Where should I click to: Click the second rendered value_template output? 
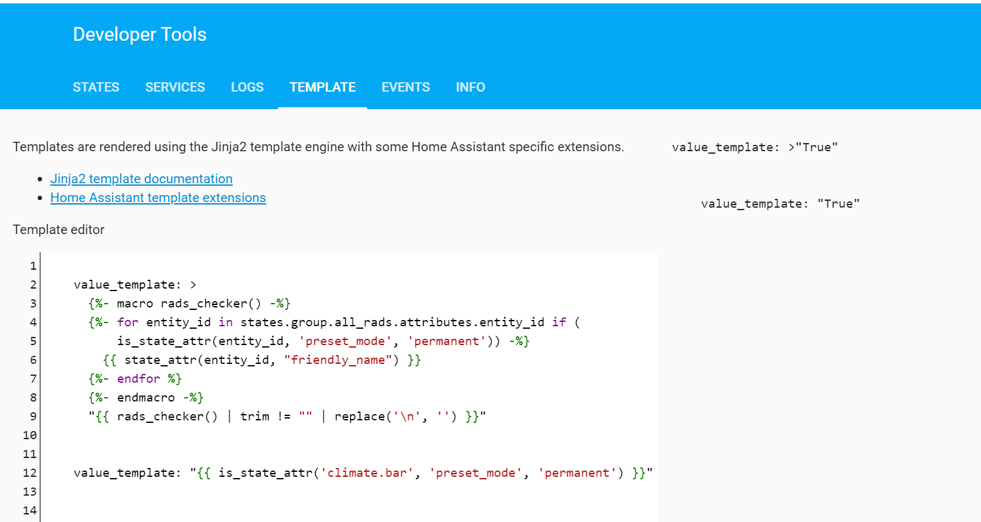pyautogui.click(x=780, y=204)
